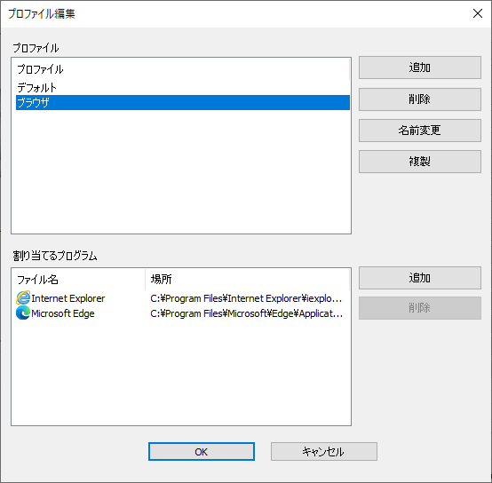Viewport: 492px width, 483px height.
Task: Click the Internet Explorer icon in program list
Action: 23,298
